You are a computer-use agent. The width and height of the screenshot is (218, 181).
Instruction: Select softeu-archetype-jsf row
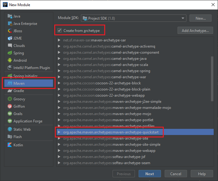click(135, 157)
